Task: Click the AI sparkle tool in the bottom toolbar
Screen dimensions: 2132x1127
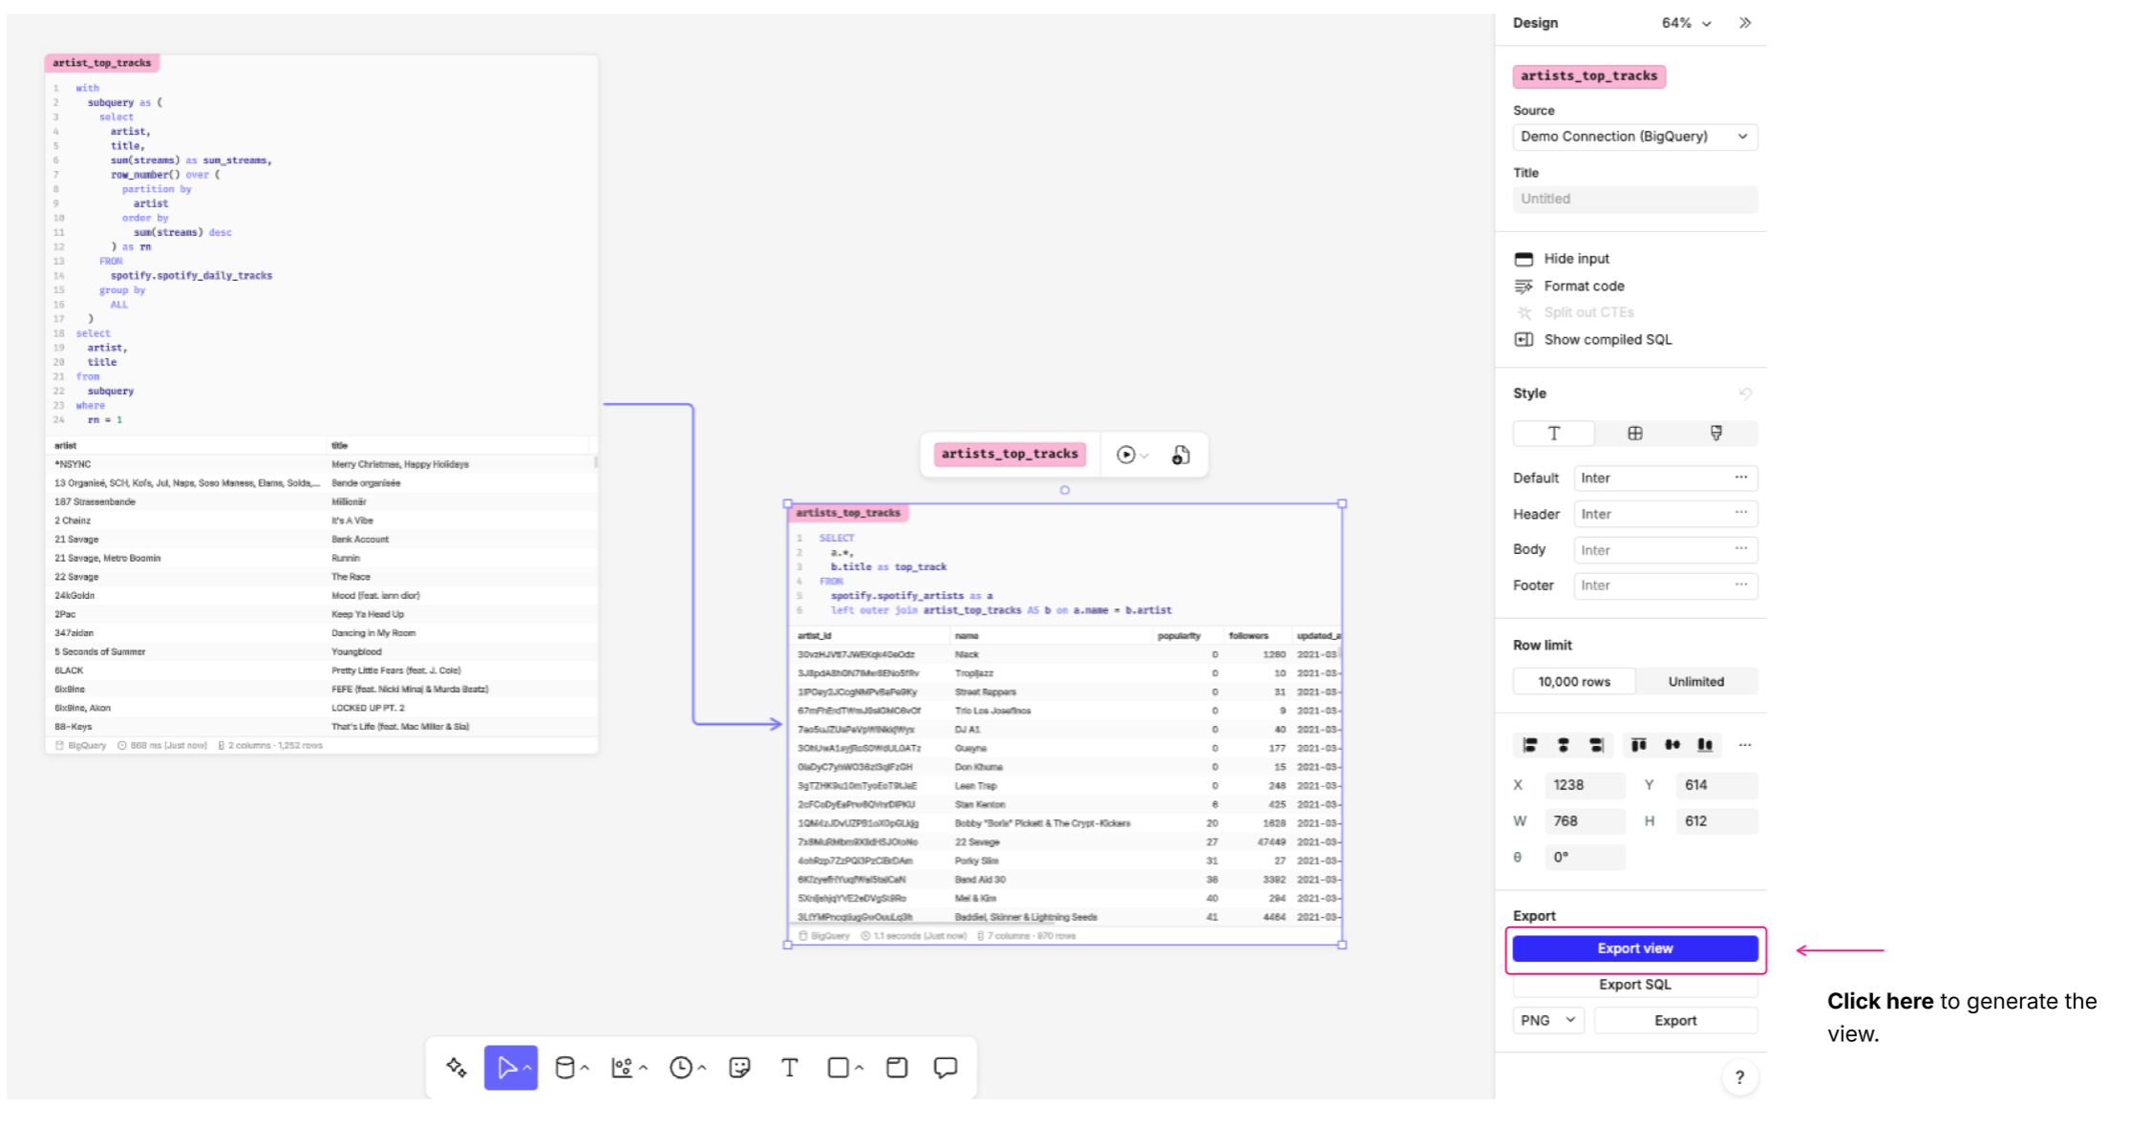Action: [457, 1067]
